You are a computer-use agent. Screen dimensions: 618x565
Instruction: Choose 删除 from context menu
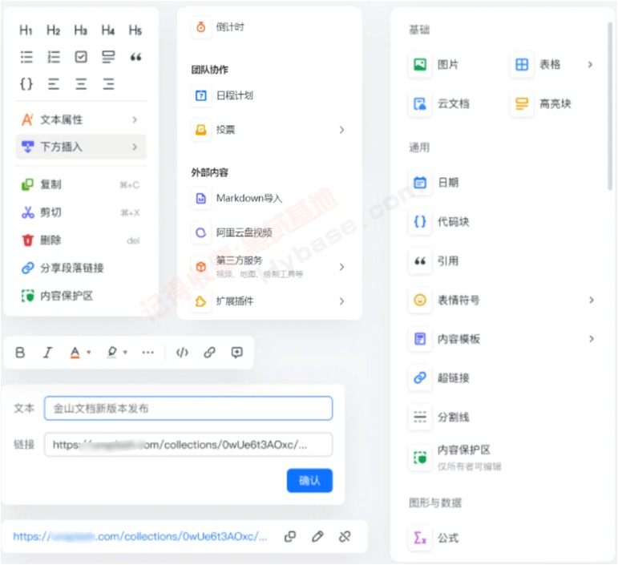tap(81, 240)
